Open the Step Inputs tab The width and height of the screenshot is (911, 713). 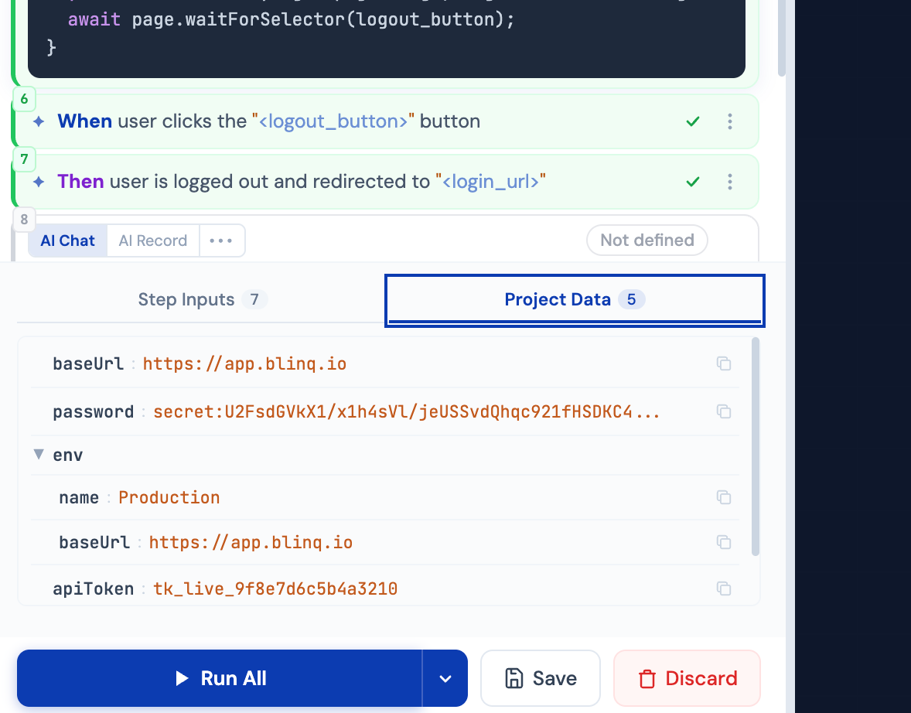[x=202, y=299]
